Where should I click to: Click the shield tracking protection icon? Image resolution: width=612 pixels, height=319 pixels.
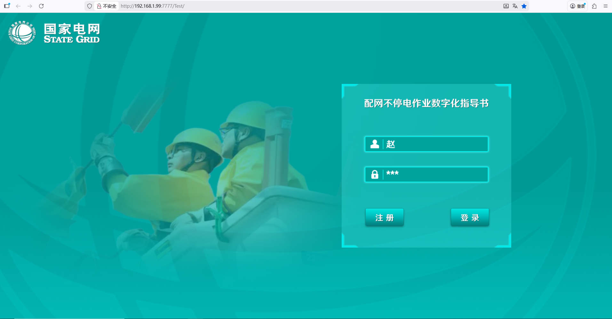click(90, 6)
